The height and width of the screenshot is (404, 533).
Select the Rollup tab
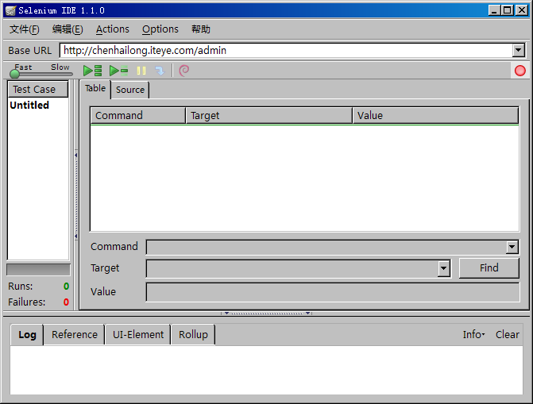pyautogui.click(x=193, y=335)
